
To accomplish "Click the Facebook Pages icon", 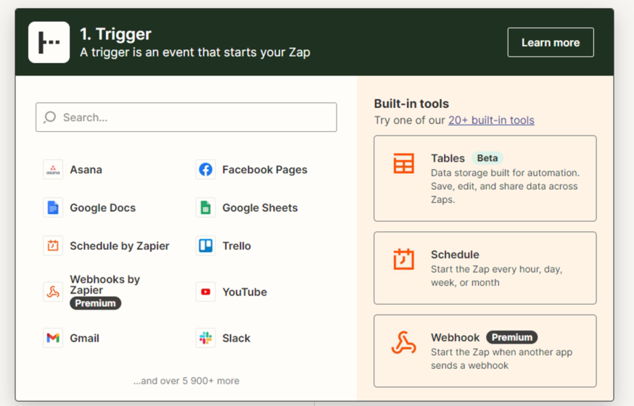I will point(205,170).
